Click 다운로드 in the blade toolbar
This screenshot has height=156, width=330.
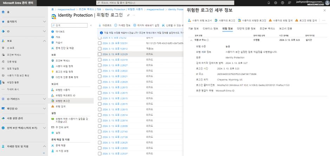pos(105,25)
